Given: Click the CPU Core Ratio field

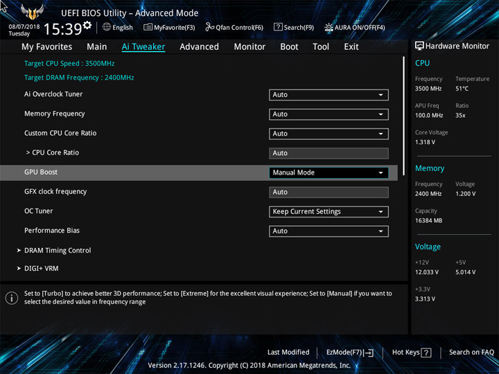Looking at the screenshot, I should pos(329,153).
